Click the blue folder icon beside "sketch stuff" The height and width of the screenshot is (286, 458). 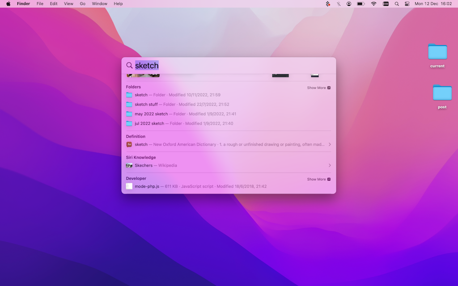[129, 104]
